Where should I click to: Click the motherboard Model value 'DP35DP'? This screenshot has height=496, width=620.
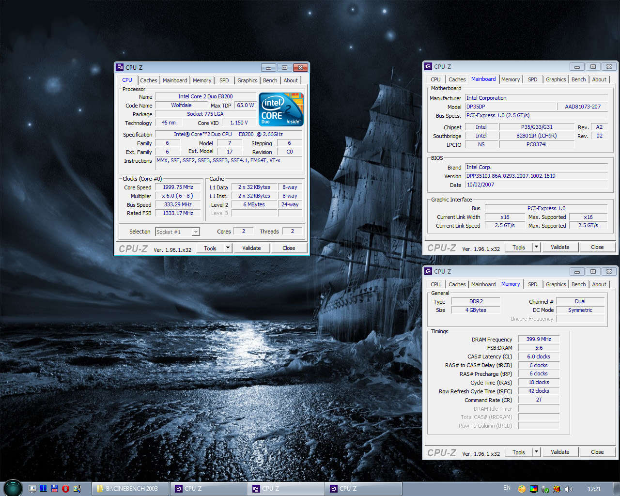(511, 107)
